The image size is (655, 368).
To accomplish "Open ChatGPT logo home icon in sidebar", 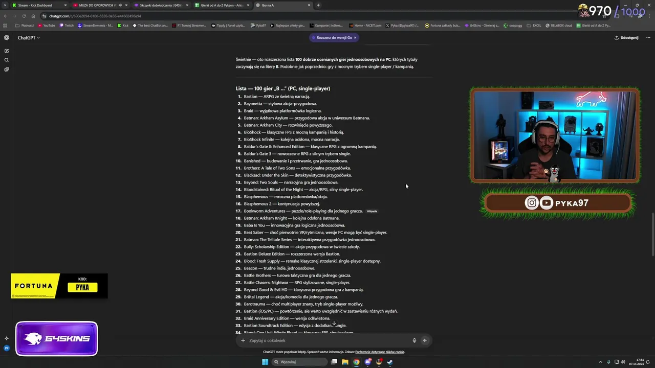I will 7,37.
